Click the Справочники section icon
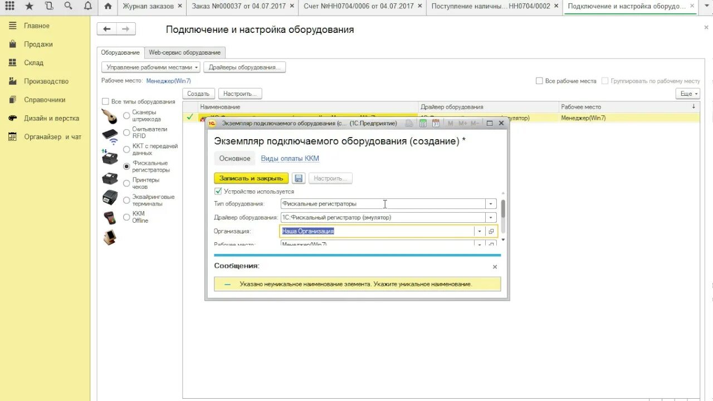The width and height of the screenshot is (713, 401). 12,100
